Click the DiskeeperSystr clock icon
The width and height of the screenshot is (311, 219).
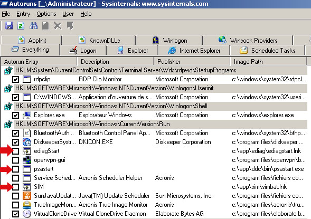(x=27, y=142)
